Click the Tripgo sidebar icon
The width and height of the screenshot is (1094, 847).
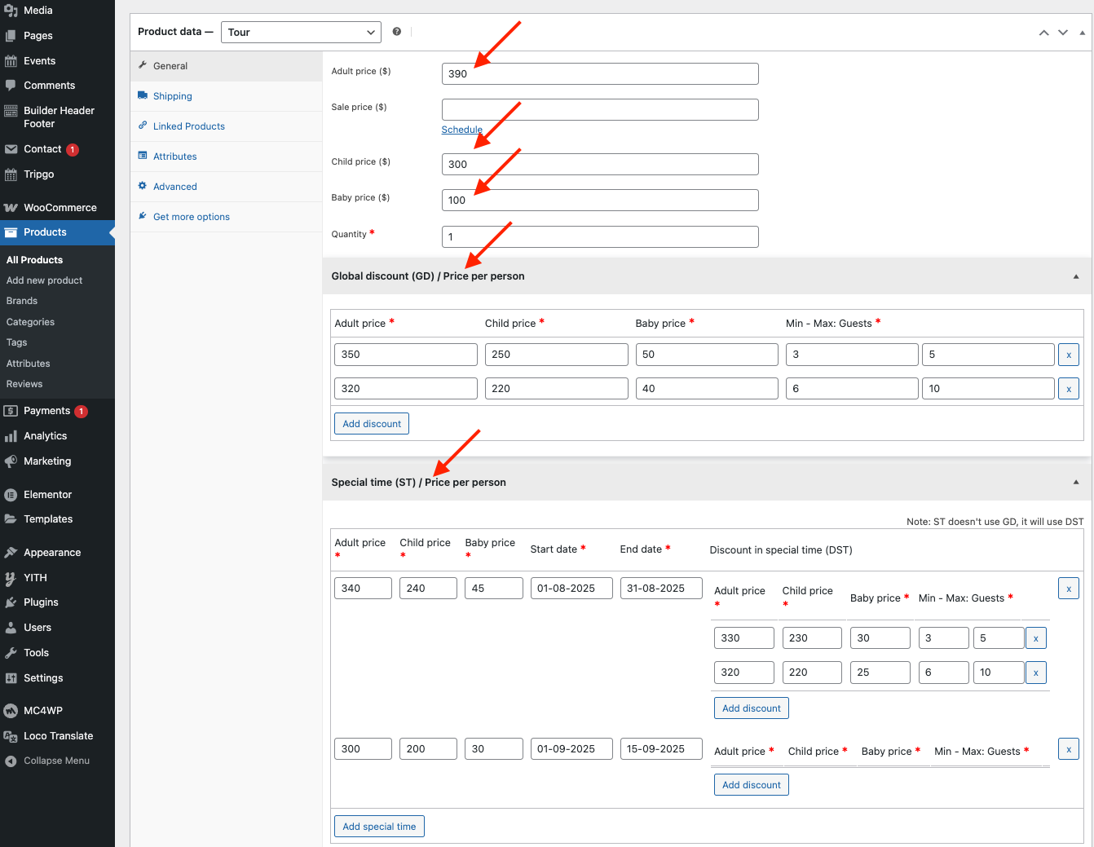[x=11, y=174]
